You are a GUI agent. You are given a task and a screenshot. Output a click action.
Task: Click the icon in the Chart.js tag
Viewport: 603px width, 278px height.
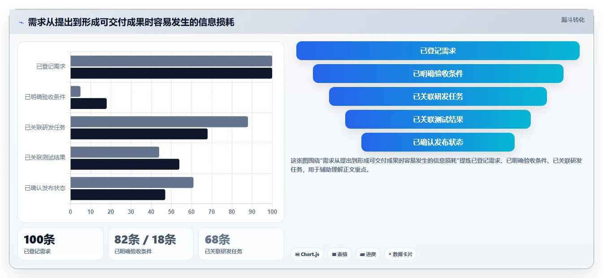(297, 254)
